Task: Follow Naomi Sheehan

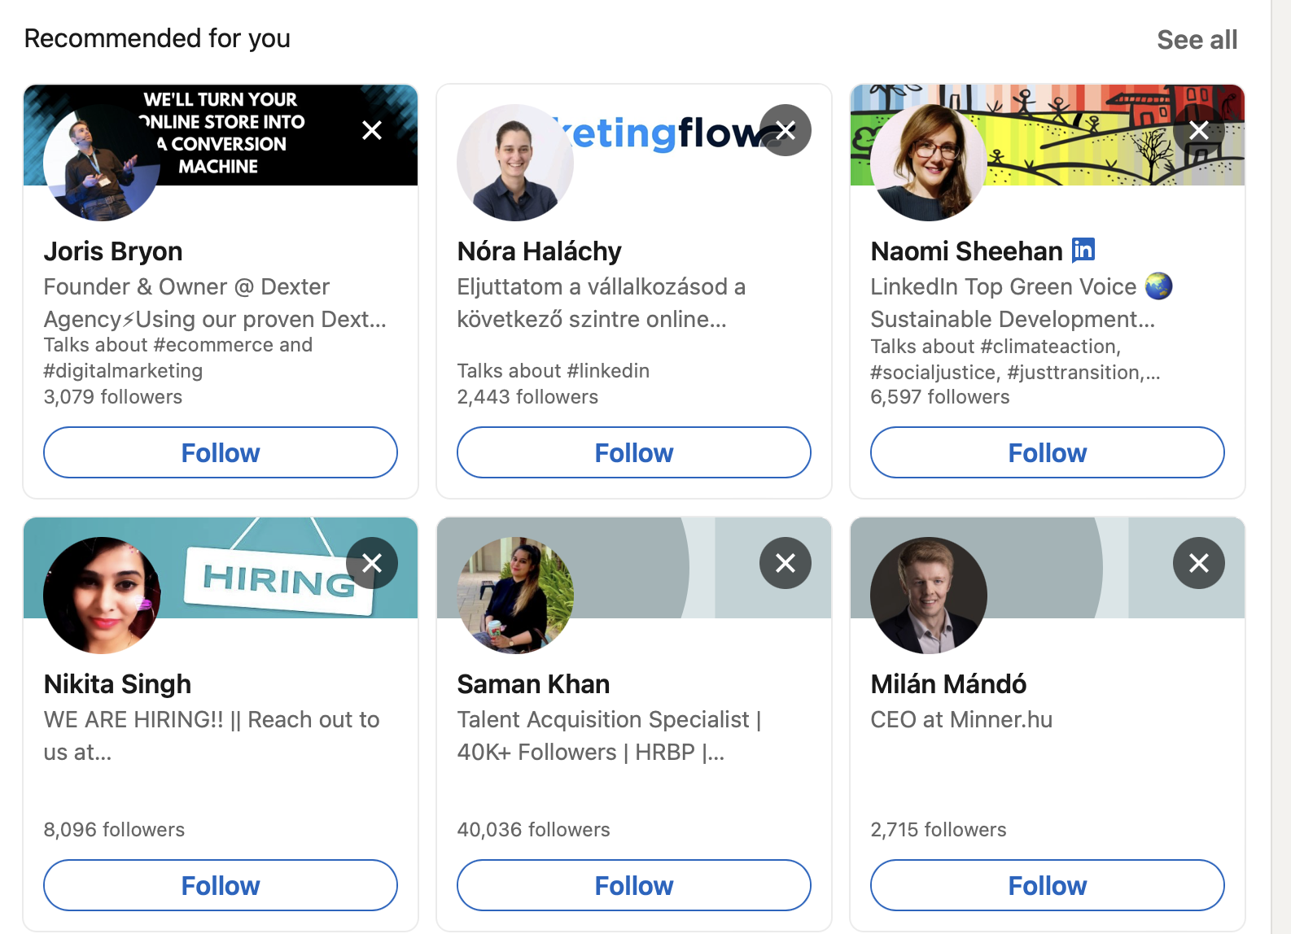Action: pos(1047,452)
